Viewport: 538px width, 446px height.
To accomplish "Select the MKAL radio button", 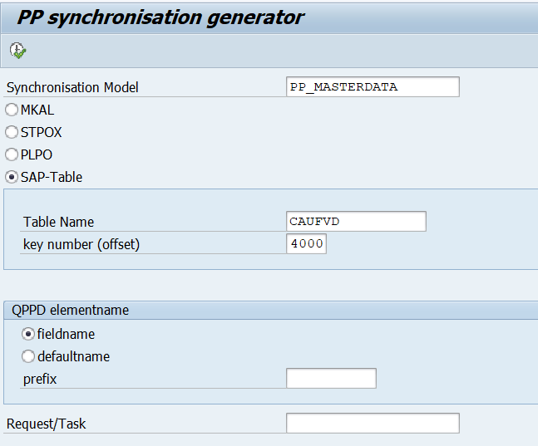I will 12,110.
